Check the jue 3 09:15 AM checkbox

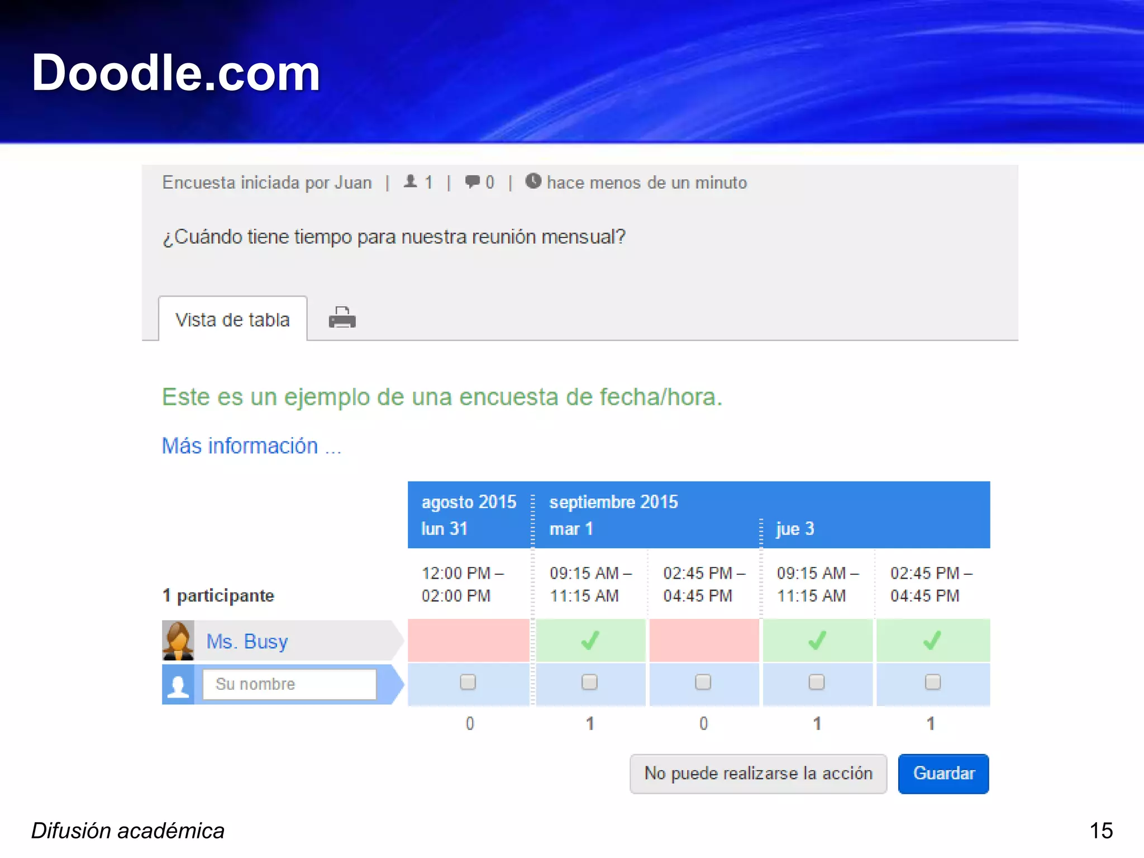[817, 682]
